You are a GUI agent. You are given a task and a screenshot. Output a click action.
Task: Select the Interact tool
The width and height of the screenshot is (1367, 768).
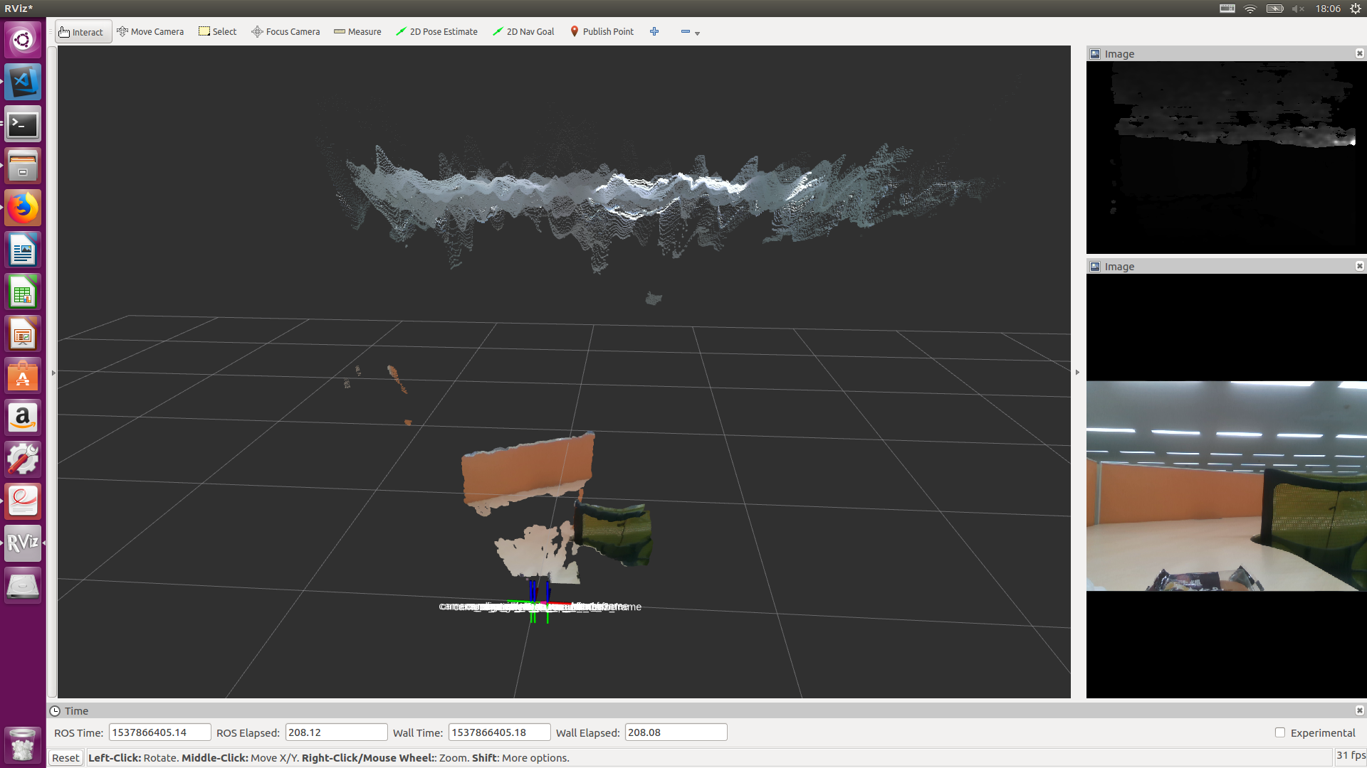coord(82,32)
